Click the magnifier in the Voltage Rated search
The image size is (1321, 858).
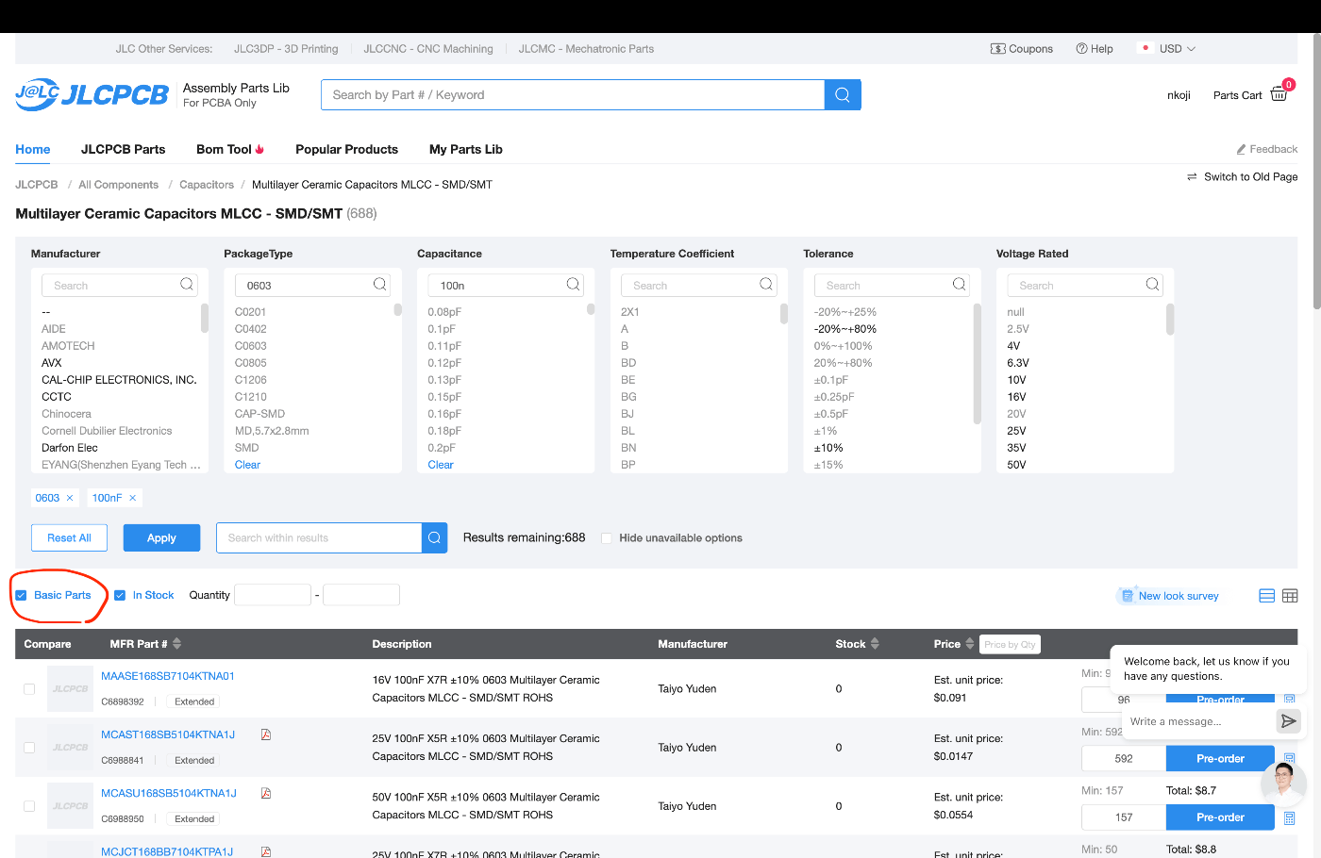[1152, 284]
